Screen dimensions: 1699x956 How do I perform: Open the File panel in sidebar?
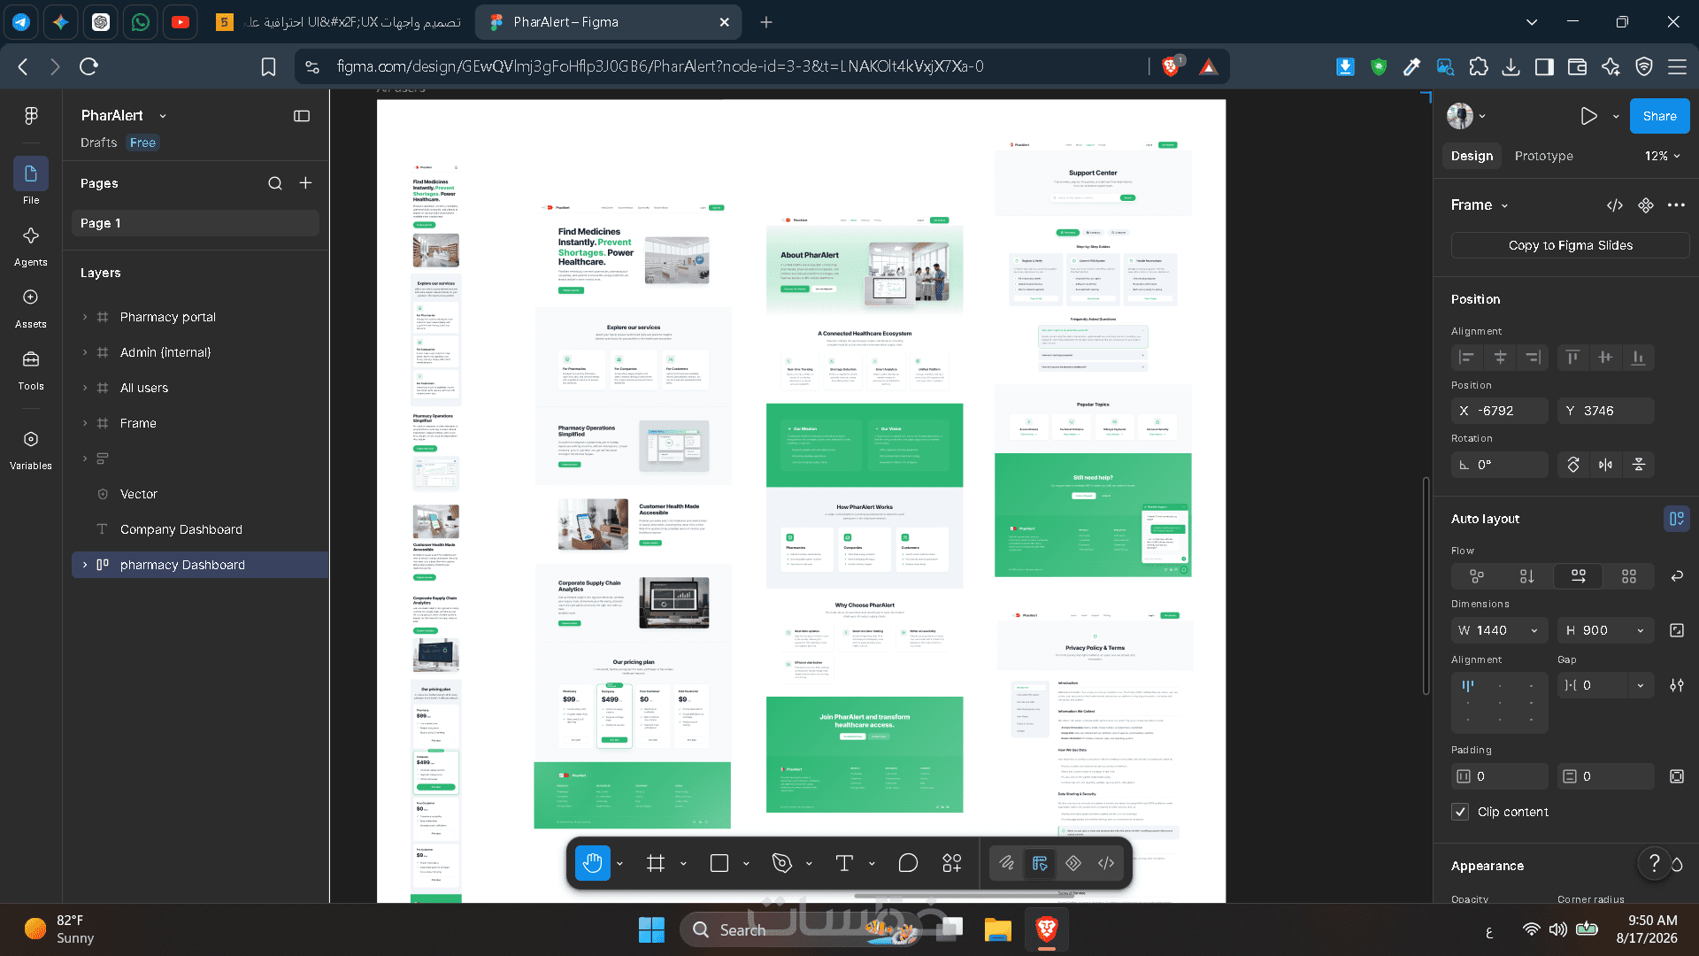click(31, 181)
